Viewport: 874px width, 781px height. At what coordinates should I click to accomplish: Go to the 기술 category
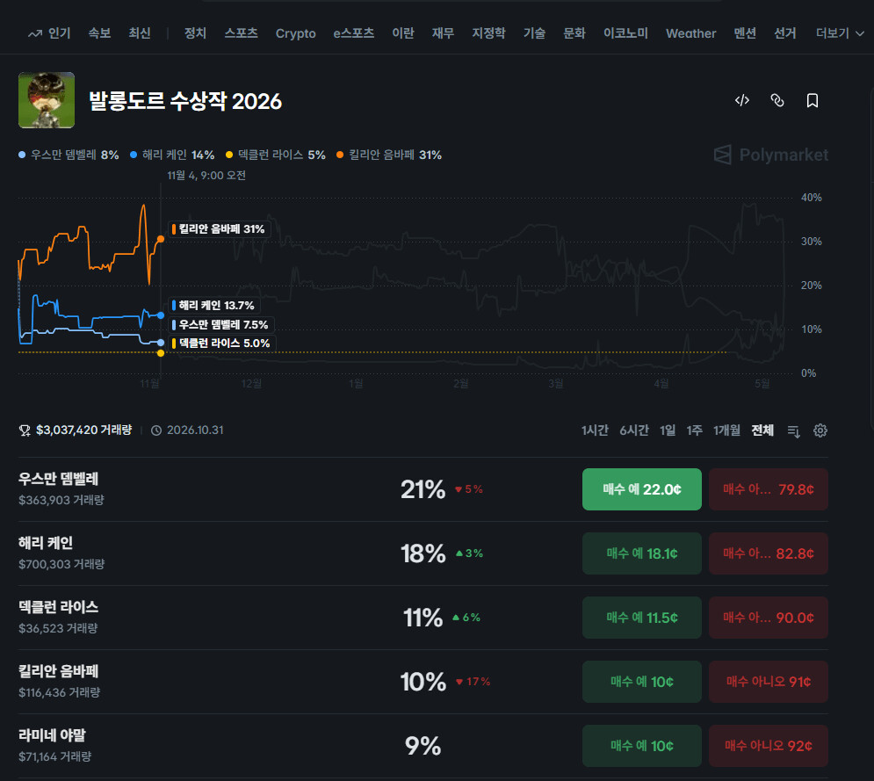pyautogui.click(x=534, y=33)
